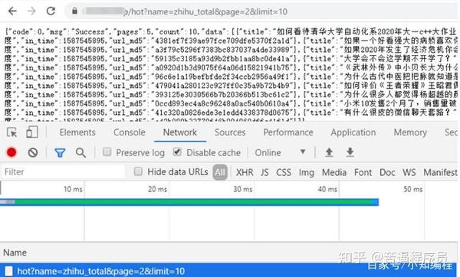
Task: Enable the Preserve log checkbox
Action: (107, 152)
